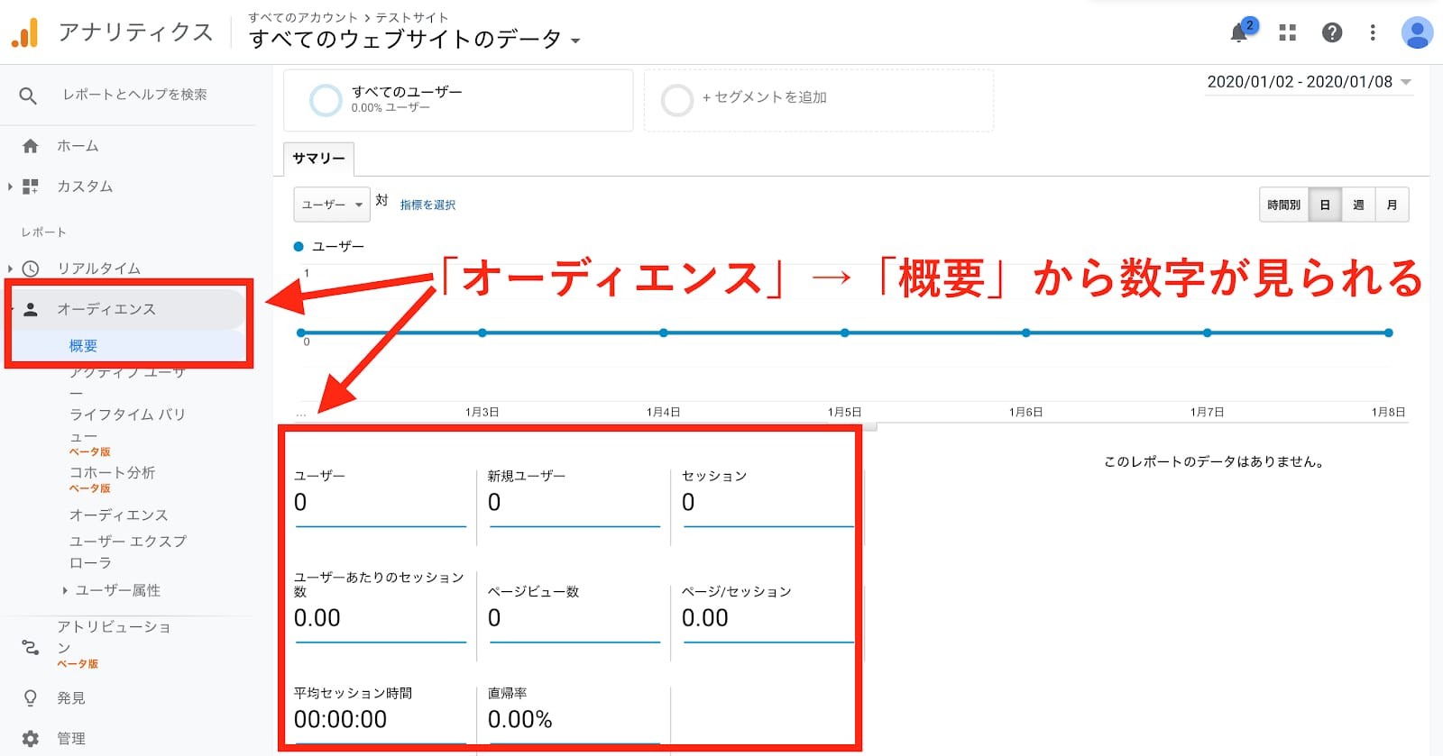Open the help question mark icon

(x=1331, y=32)
